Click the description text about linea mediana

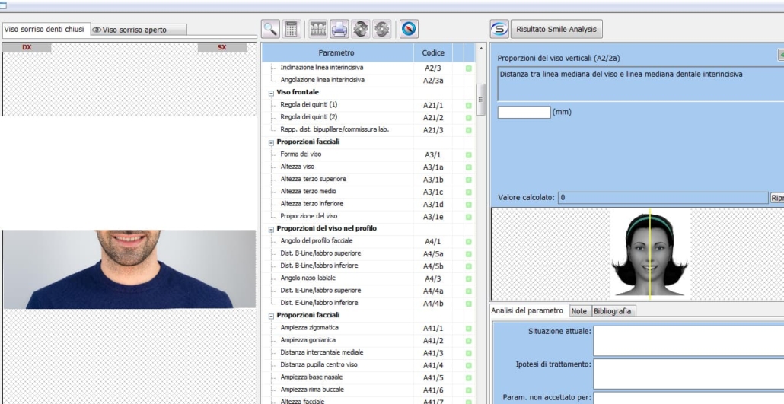tap(621, 74)
